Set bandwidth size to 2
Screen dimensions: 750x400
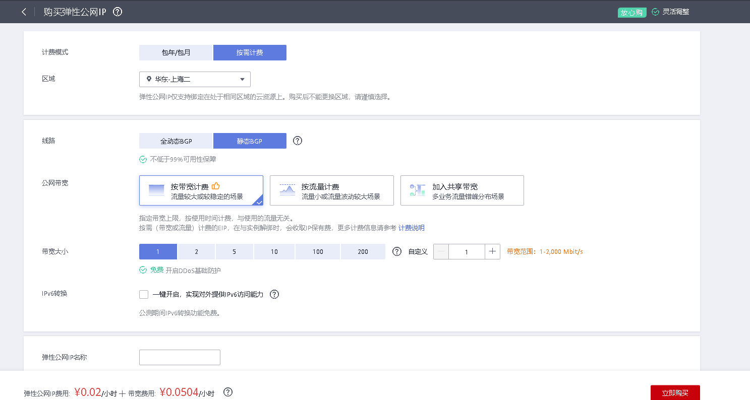tap(196, 251)
